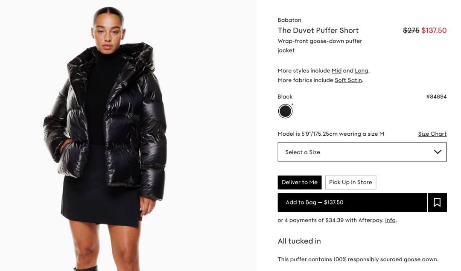Add to Bag for $137.50
The width and height of the screenshot is (461, 271).
(352, 203)
